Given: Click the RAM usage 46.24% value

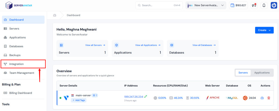Looking at the screenshot, I should [178, 98].
